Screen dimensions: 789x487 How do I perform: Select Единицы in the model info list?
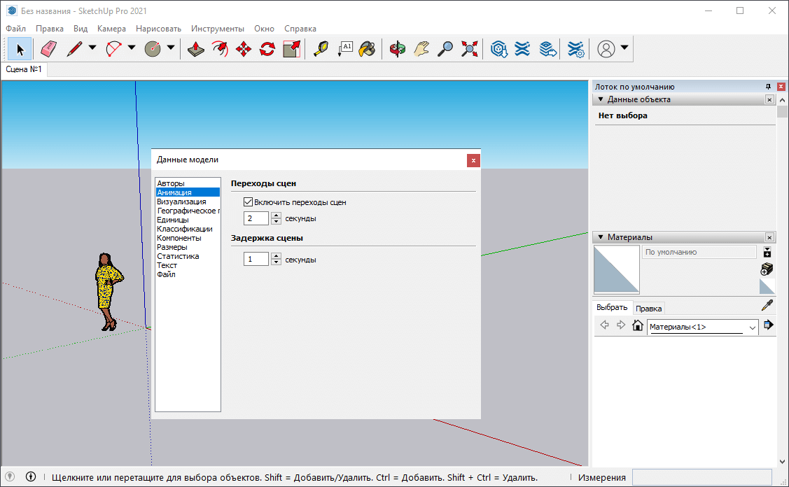click(x=172, y=220)
